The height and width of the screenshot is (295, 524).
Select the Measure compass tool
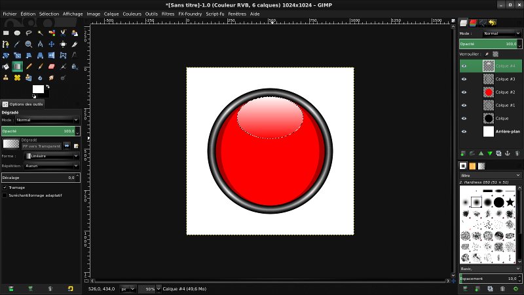(x=40, y=44)
